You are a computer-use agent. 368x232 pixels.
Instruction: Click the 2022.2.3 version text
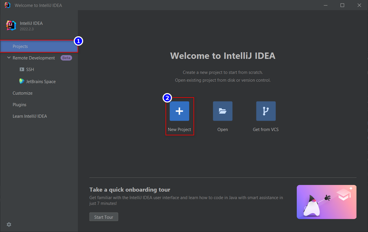(27, 29)
